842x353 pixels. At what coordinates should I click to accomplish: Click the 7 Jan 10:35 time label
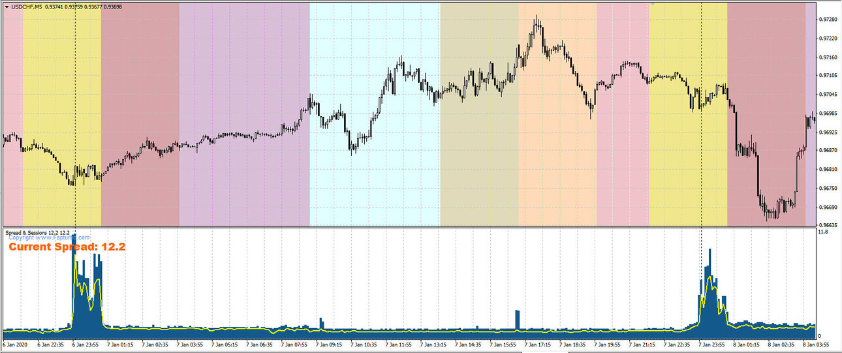[362, 344]
